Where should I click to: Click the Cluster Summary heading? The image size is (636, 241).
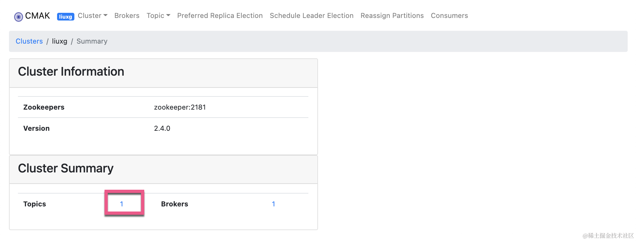point(66,168)
